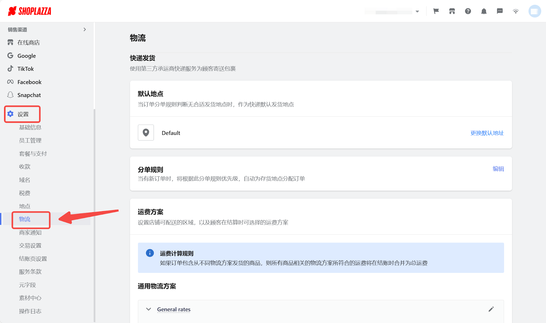Open the 操作日志 settings page

[30, 311]
